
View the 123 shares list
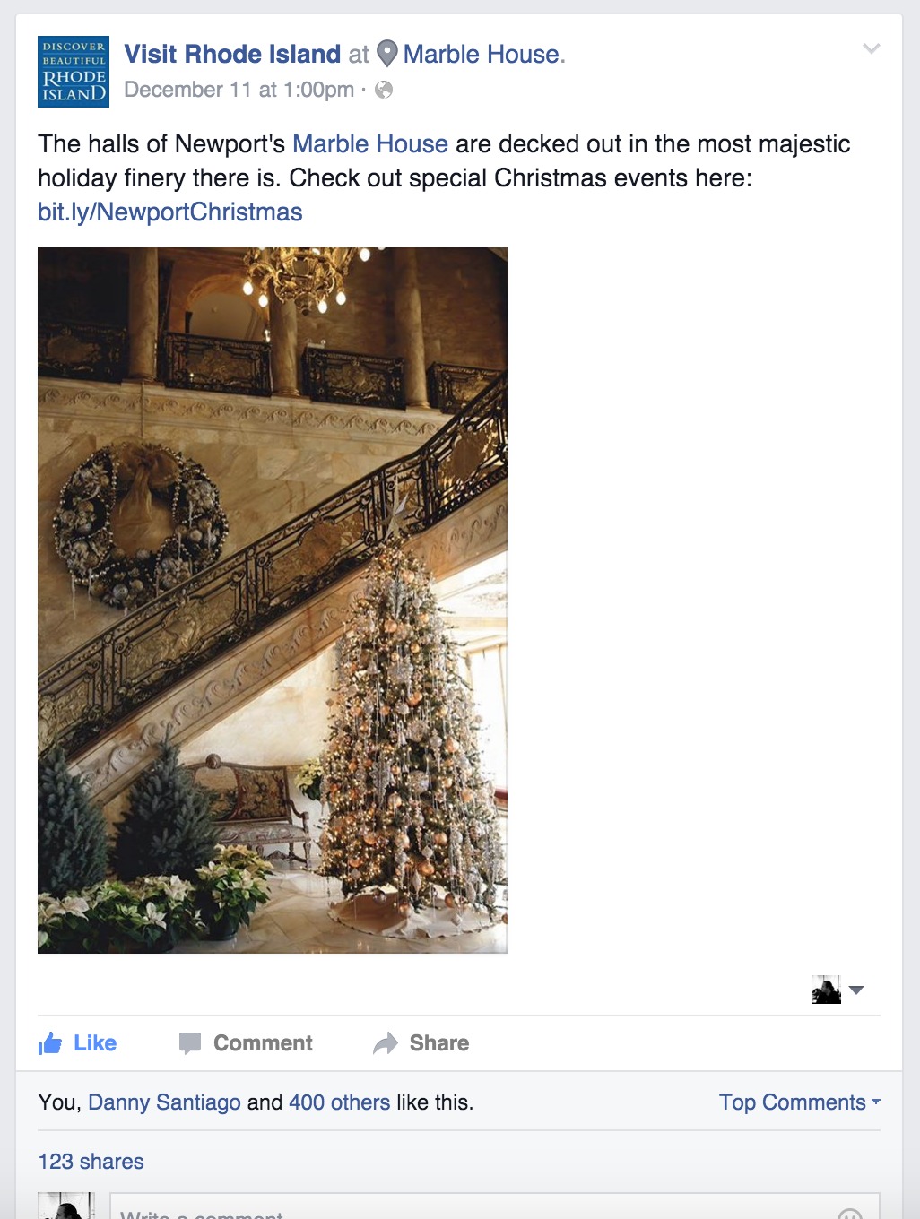(x=91, y=1162)
